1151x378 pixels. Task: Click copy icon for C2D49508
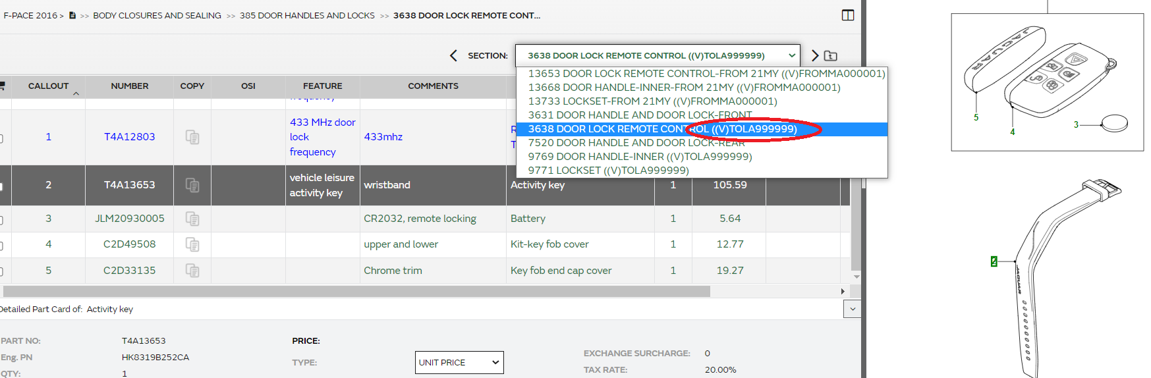pos(192,244)
